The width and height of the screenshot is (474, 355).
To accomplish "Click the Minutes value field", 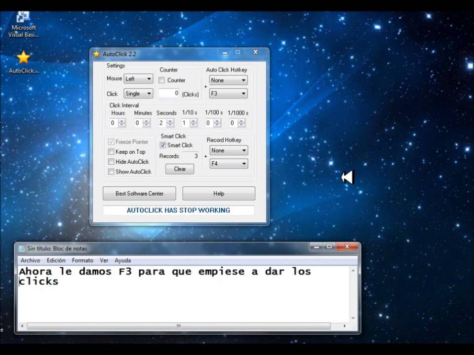I will pyautogui.click(x=138, y=123).
